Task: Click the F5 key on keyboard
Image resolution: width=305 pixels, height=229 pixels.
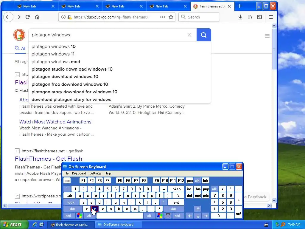Action: coord(120,180)
